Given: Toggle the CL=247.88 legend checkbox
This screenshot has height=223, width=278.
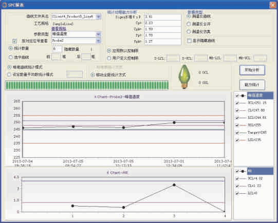Looking at the screenshot, I should (237, 110).
